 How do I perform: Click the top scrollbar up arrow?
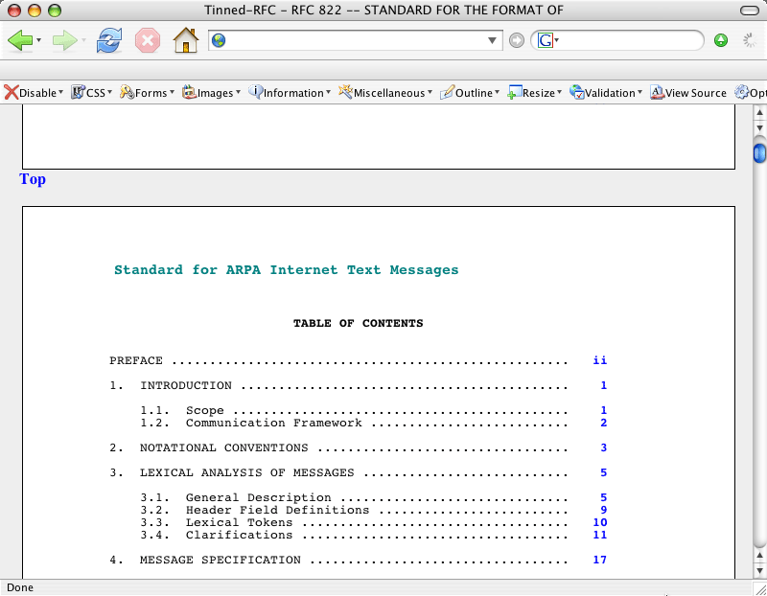point(759,113)
